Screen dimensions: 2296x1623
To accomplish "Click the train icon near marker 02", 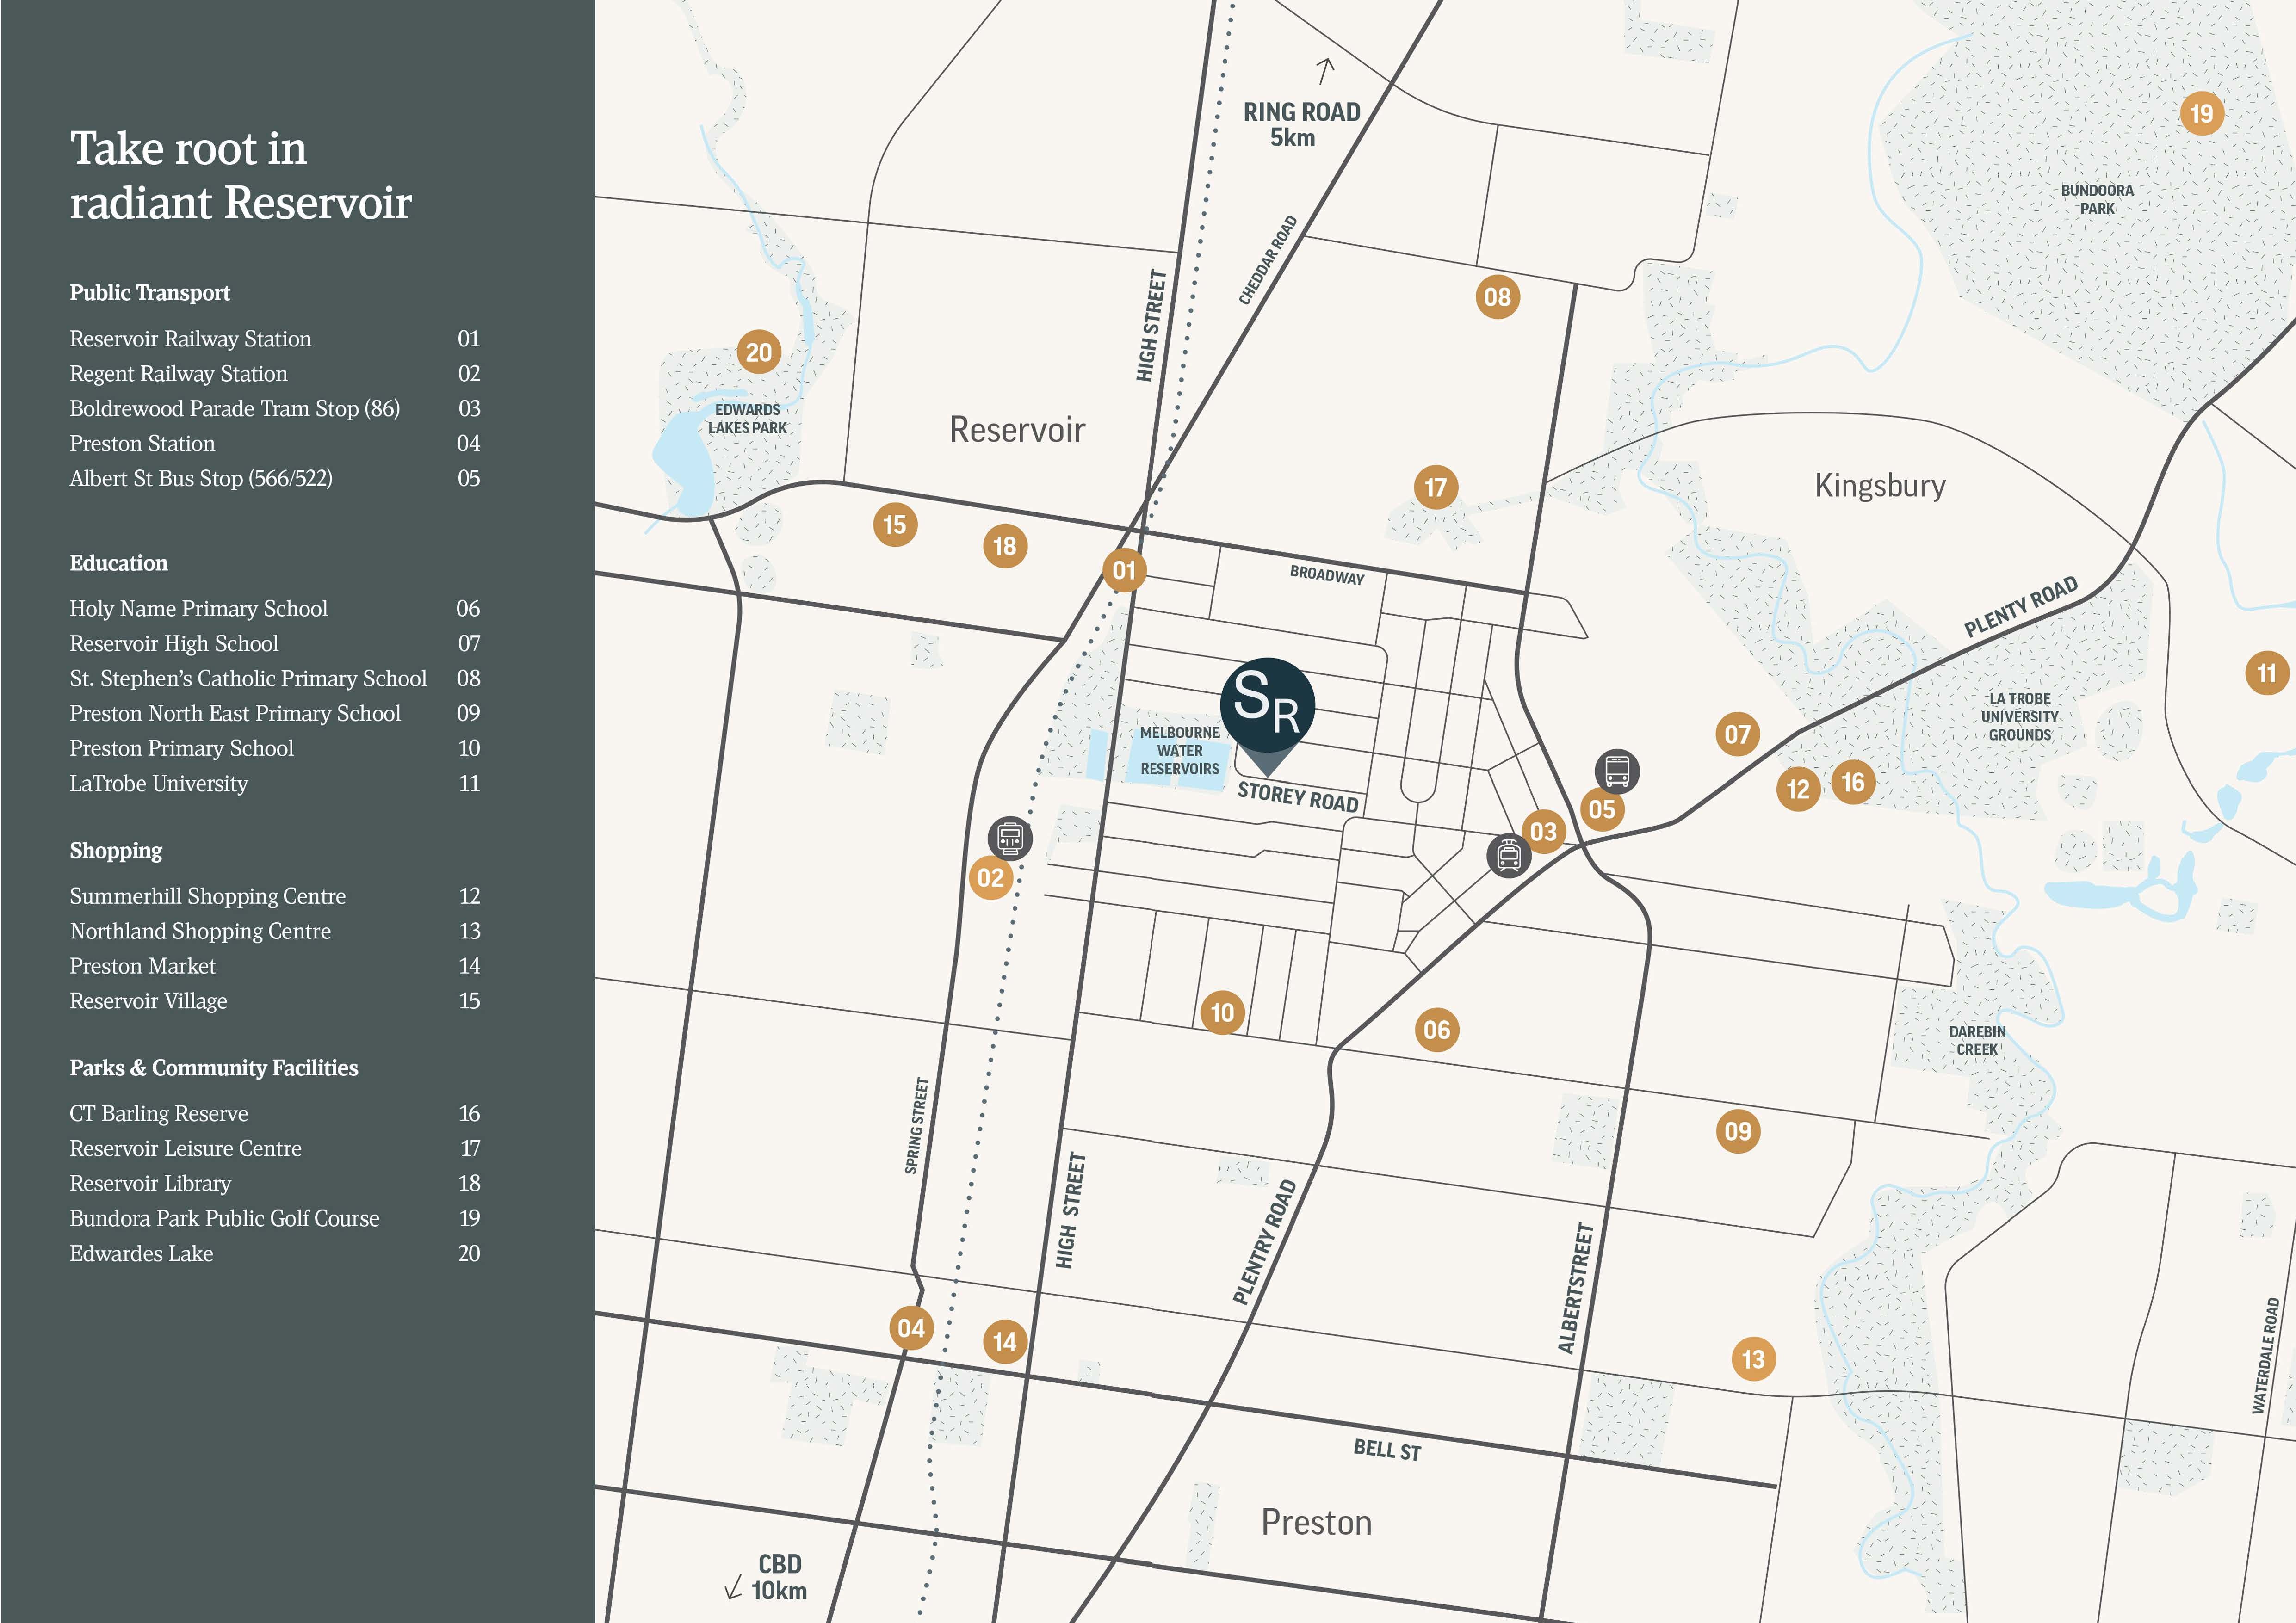I will point(1010,838).
